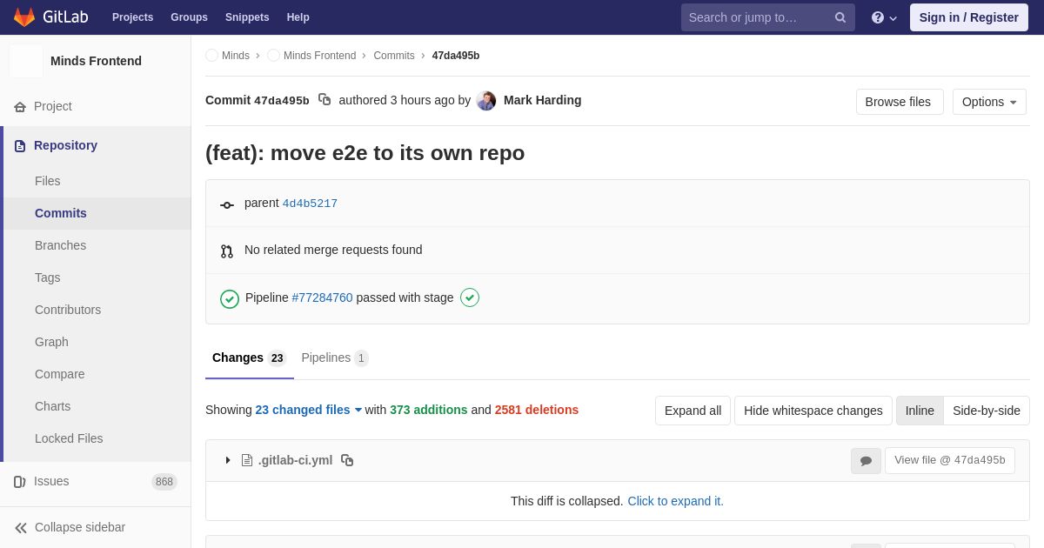The image size is (1044, 548).
Task: Open the help question mark menu
Action: pyautogui.click(x=884, y=17)
